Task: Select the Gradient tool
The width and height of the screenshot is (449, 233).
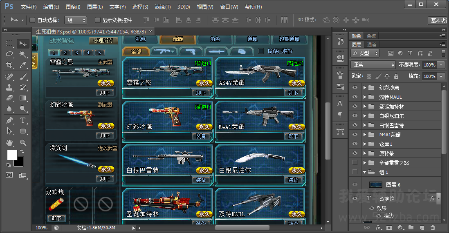Action: pos(22,98)
